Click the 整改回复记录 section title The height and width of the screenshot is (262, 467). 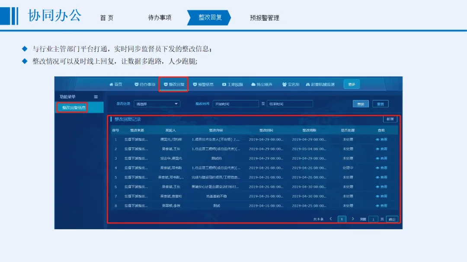128,119
